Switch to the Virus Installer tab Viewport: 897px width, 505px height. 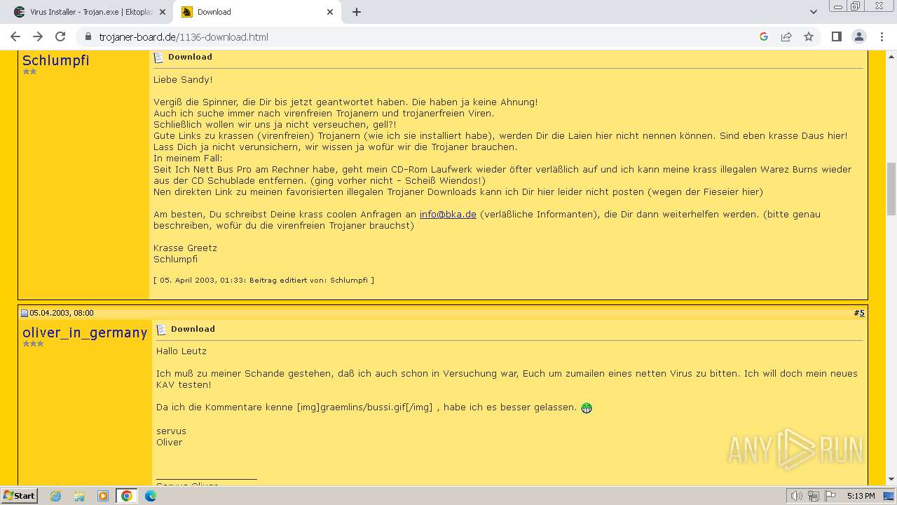coord(91,12)
